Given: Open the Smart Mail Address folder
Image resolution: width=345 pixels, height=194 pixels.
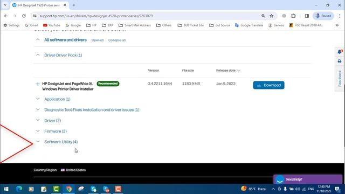Looking at the screenshot, I should 135,25.
